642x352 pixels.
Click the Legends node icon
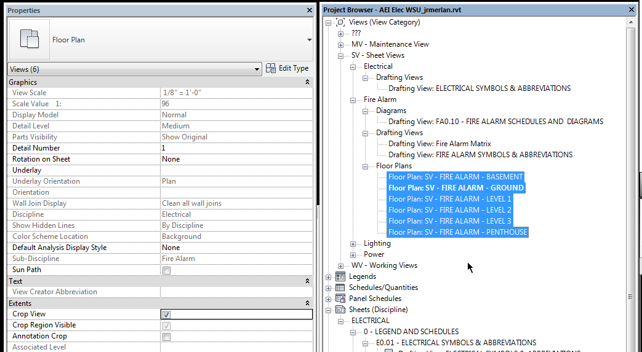(340, 276)
